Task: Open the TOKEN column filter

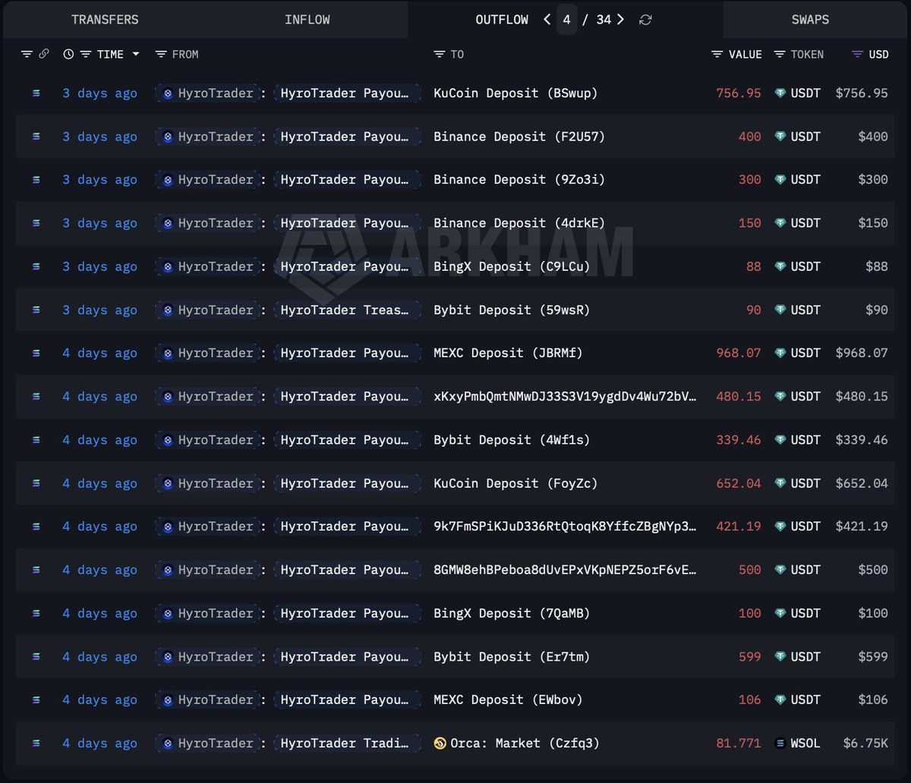Action: coord(780,54)
